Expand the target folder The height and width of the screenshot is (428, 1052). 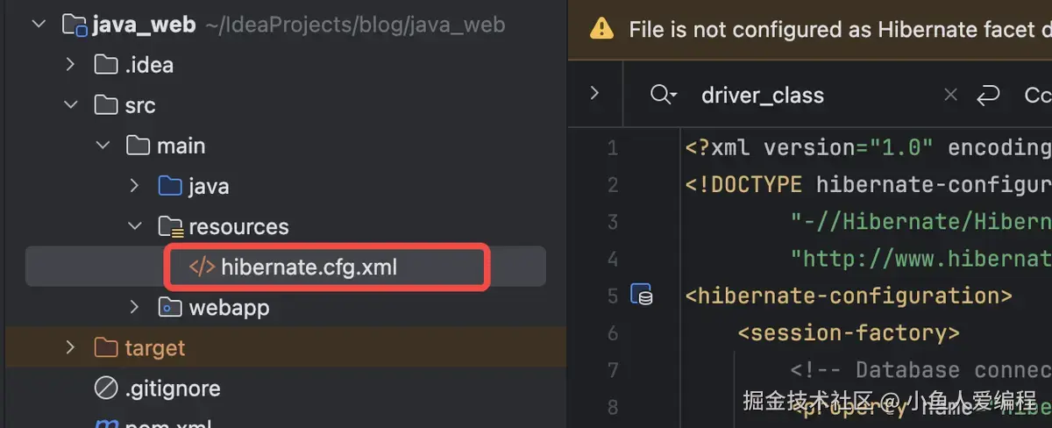tap(70, 347)
